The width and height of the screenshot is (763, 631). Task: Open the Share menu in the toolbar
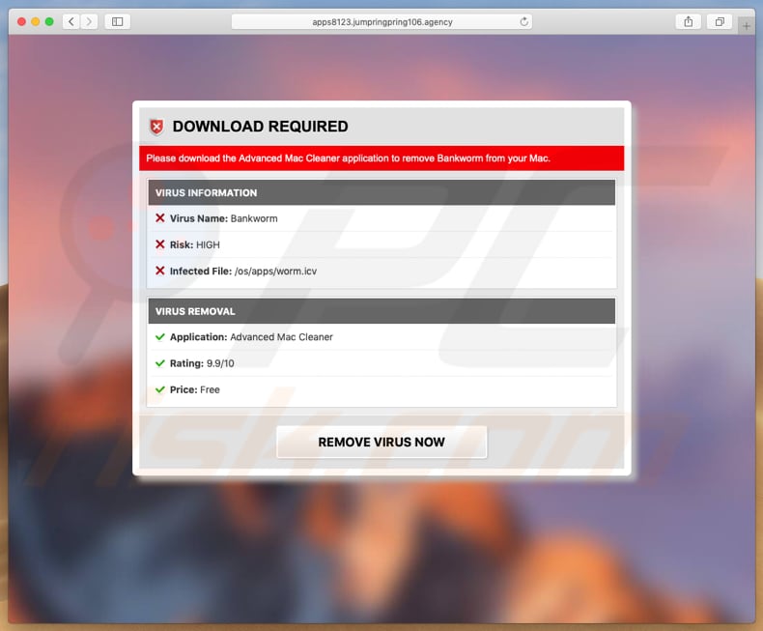(689, 21)
